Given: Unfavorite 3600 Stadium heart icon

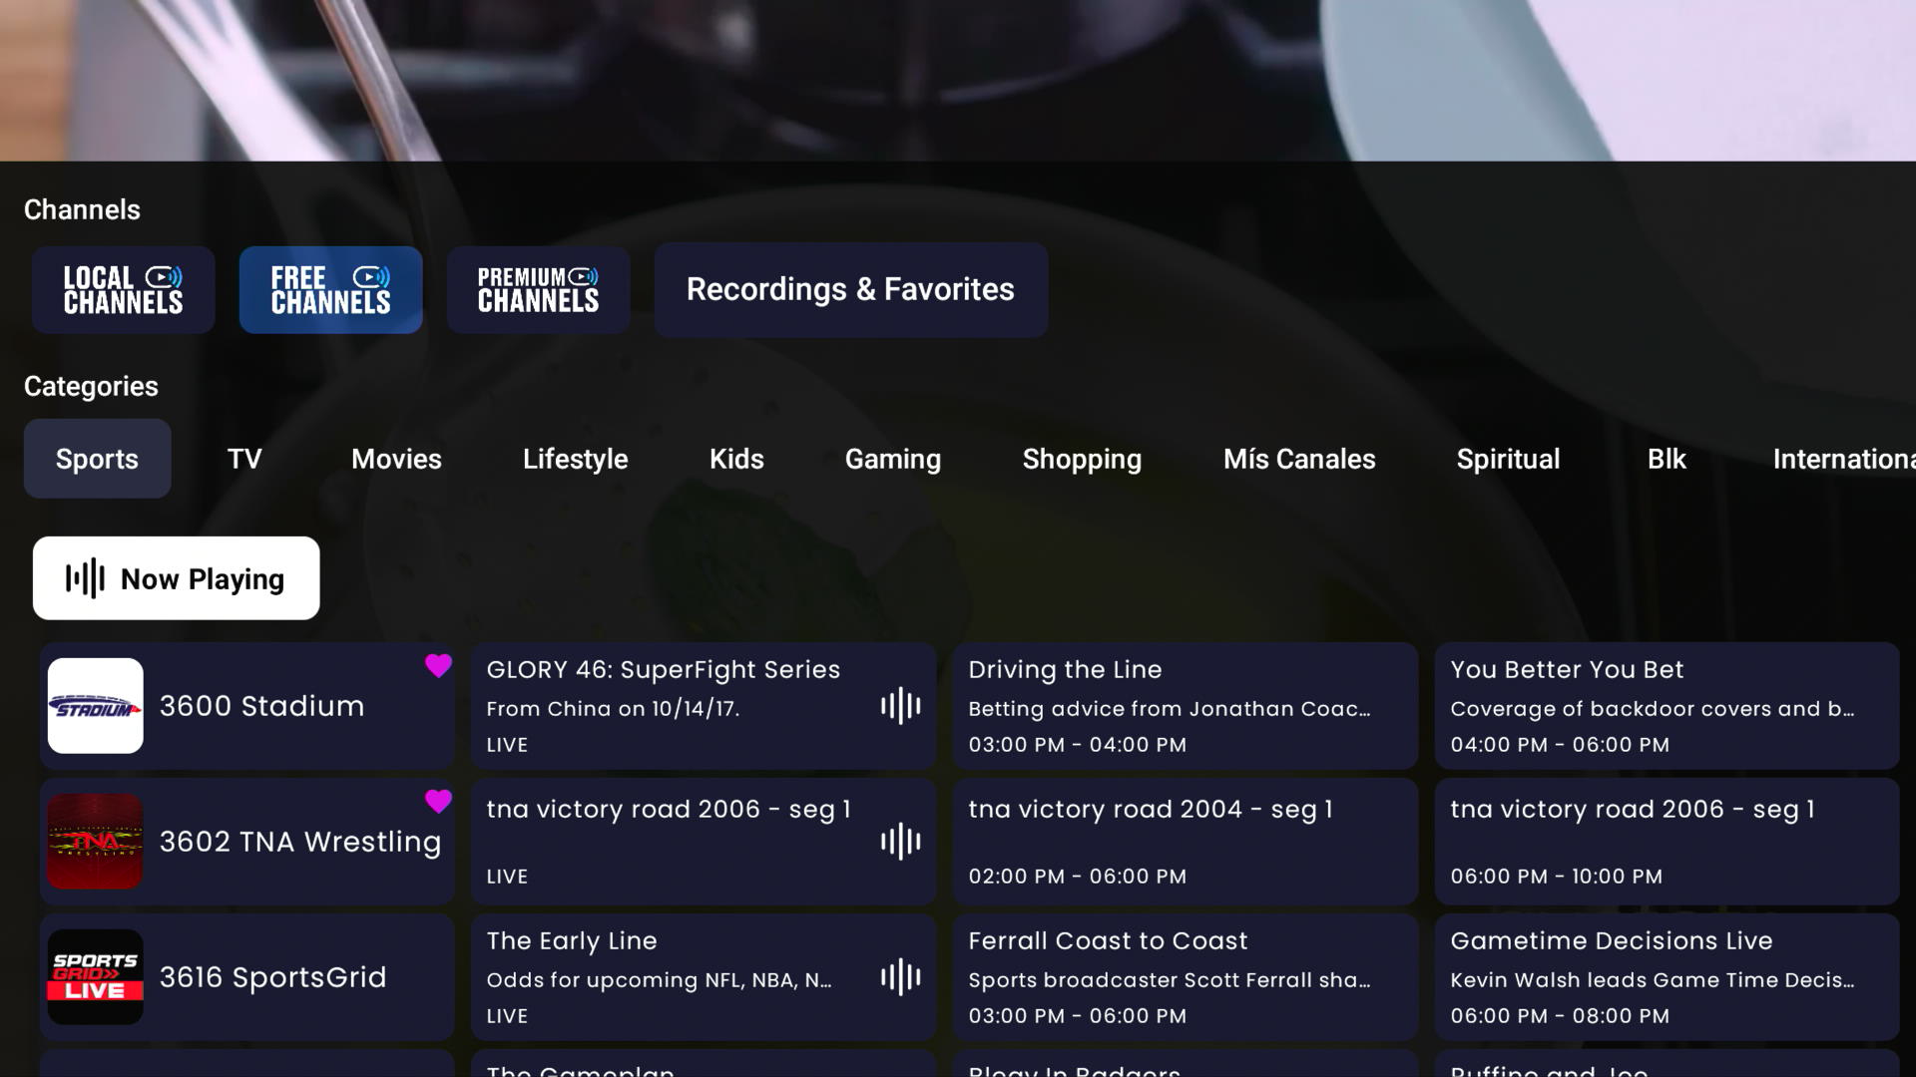Looking at the screenshot, I should pos(438,666).
